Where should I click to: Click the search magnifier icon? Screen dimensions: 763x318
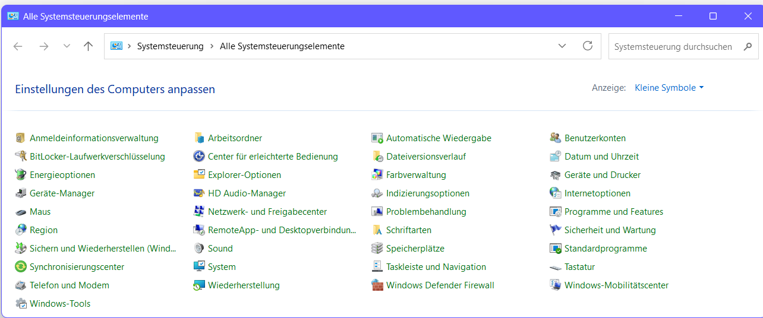click(748, 46)
